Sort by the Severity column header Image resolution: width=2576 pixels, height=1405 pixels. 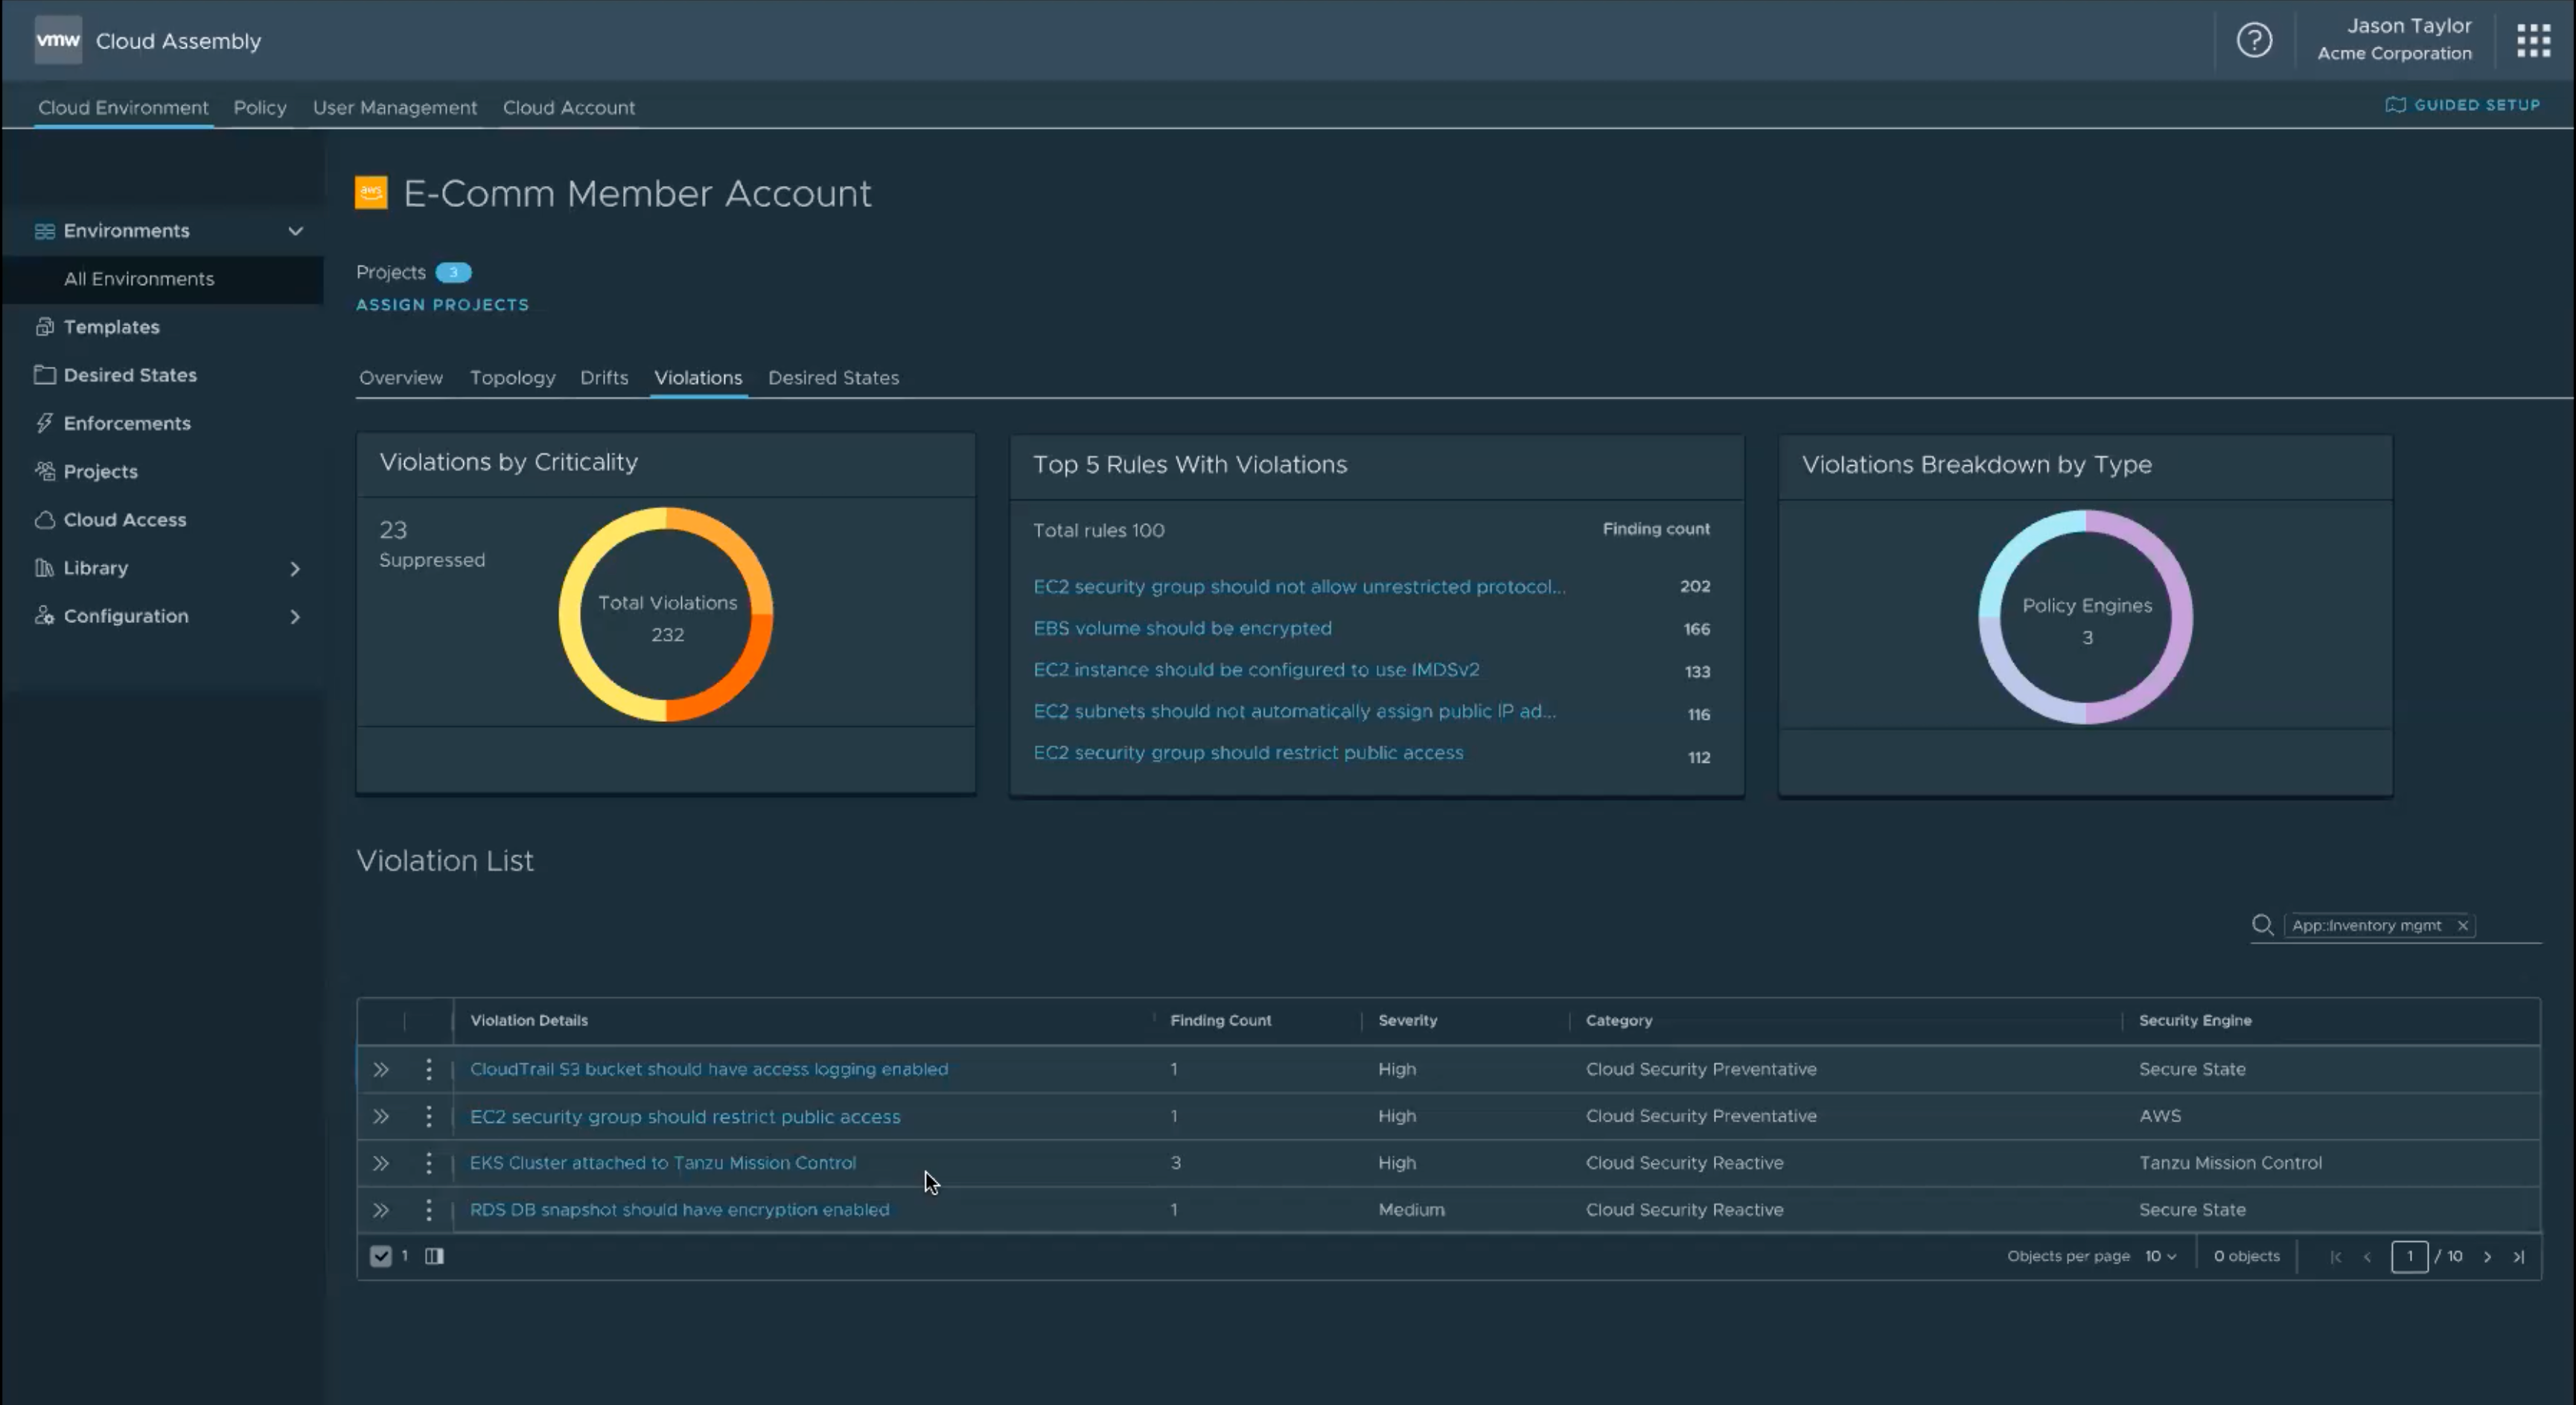point(1407,1020)
